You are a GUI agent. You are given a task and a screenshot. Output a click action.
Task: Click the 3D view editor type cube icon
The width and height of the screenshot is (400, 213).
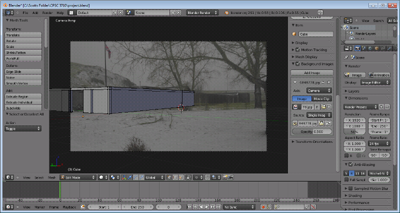coord(9,177)
